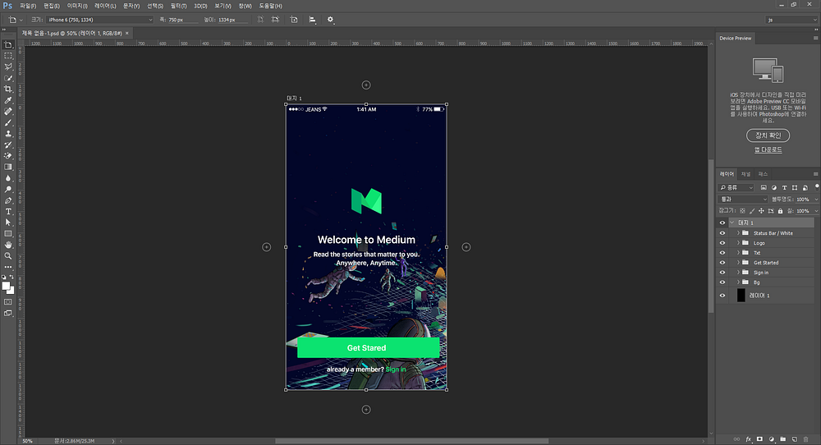Open the 편집(E) menu
Image resolution: width=821 pixels, height=445 pixels.
tap(51, 6)
